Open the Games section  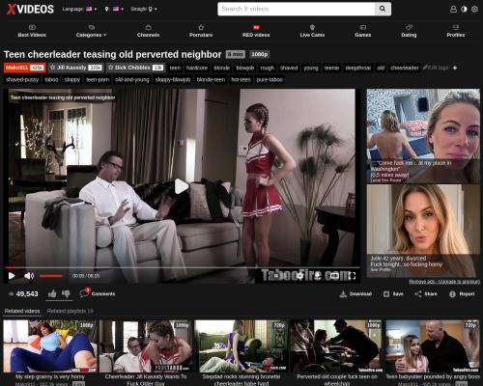point(362,31)
